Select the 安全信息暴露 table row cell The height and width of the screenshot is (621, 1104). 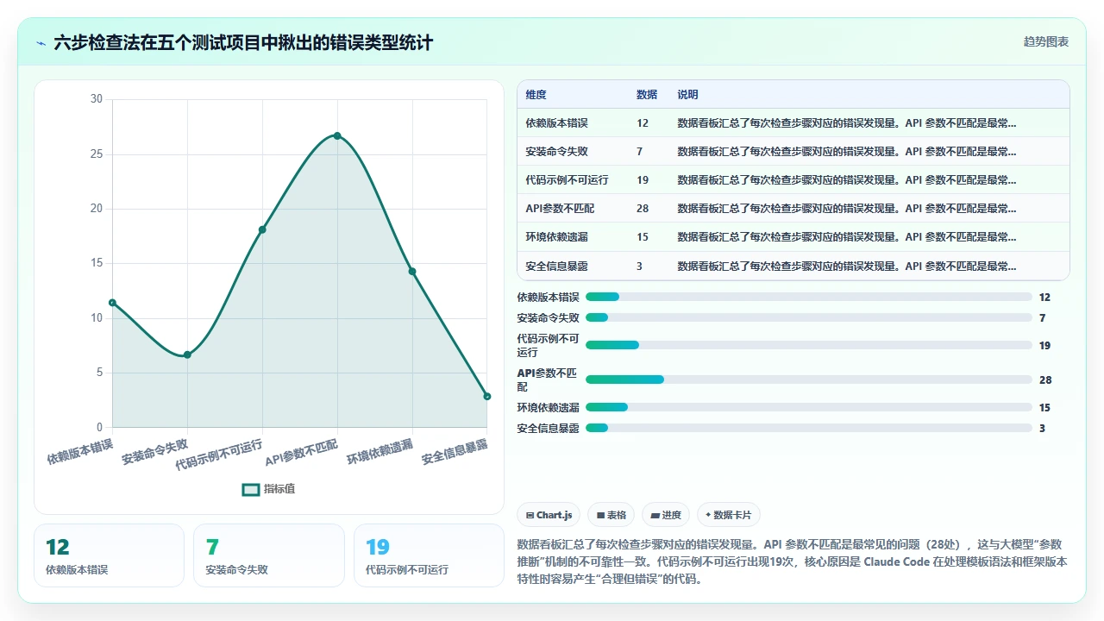pos(556,267)
